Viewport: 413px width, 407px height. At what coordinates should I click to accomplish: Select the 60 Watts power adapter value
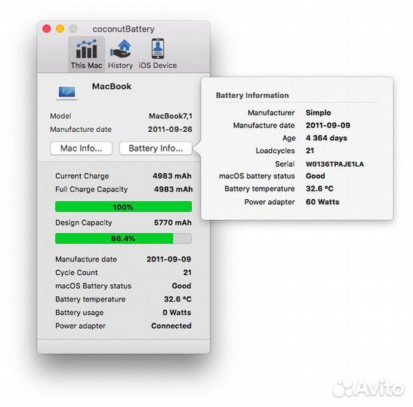point(322,202)
